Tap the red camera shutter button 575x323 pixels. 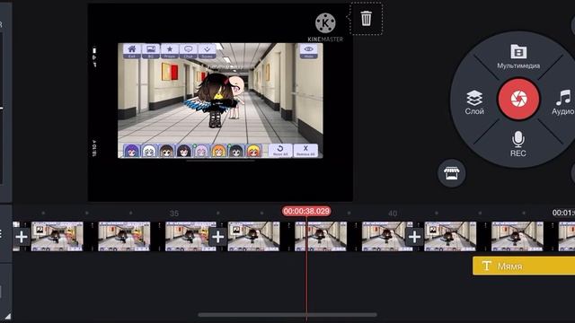coord(518,99)
